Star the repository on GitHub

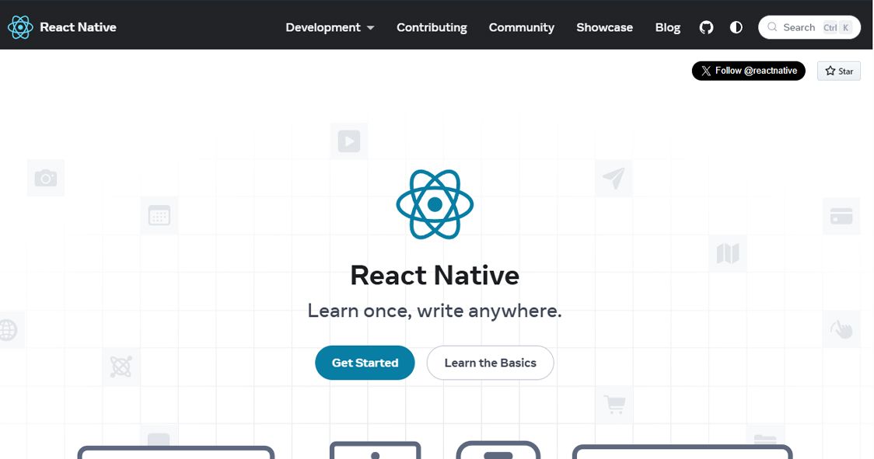pyautogui.click(x=839, y=71)
